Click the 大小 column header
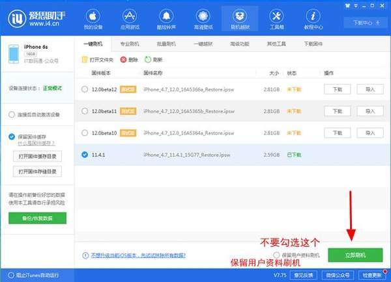The width and height of the screenshot is (391, 282). pos(274,73)
